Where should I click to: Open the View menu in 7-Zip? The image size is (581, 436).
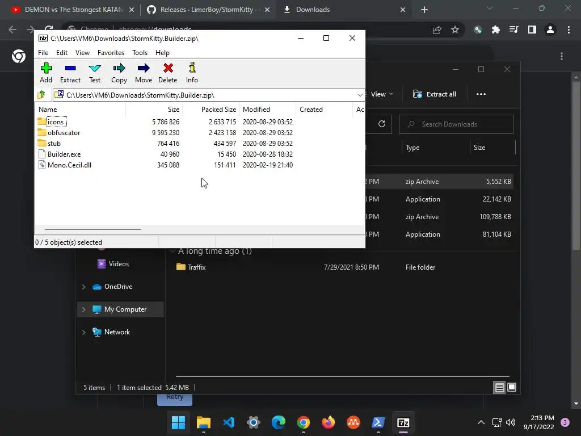point(82,53)
